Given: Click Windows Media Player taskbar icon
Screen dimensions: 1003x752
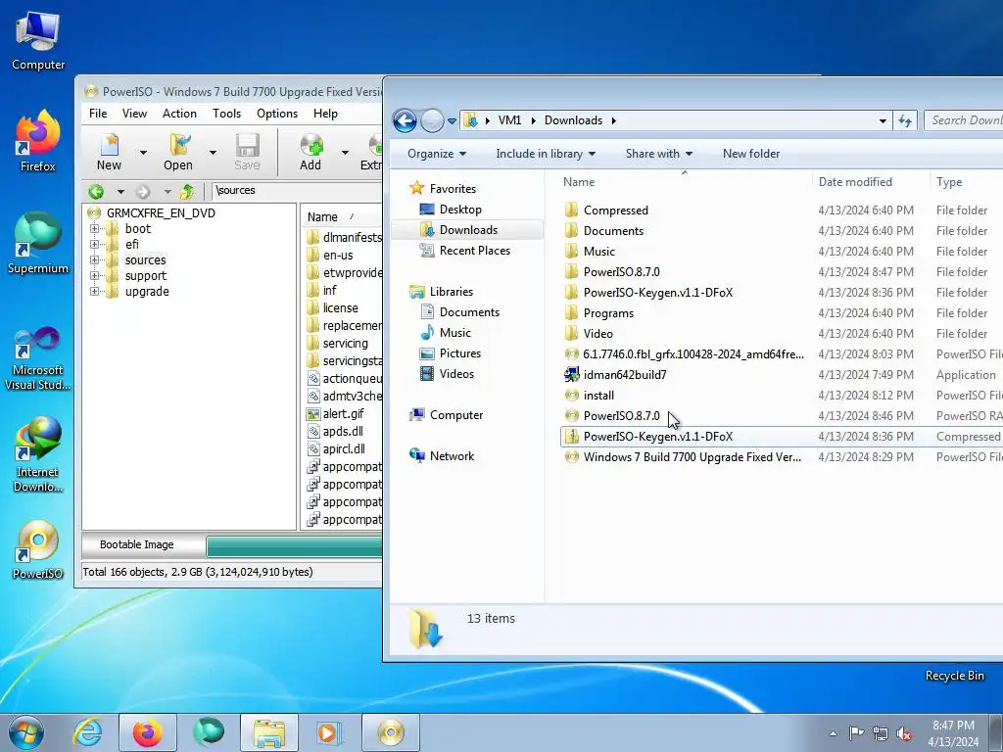Looking at the screenshot, I should tap(329, 732).
